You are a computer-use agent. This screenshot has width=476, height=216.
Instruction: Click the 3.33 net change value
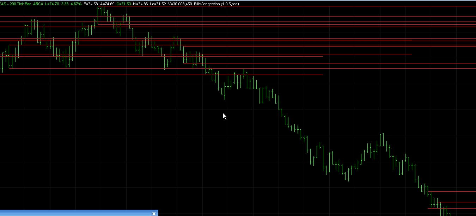[65, 4]
